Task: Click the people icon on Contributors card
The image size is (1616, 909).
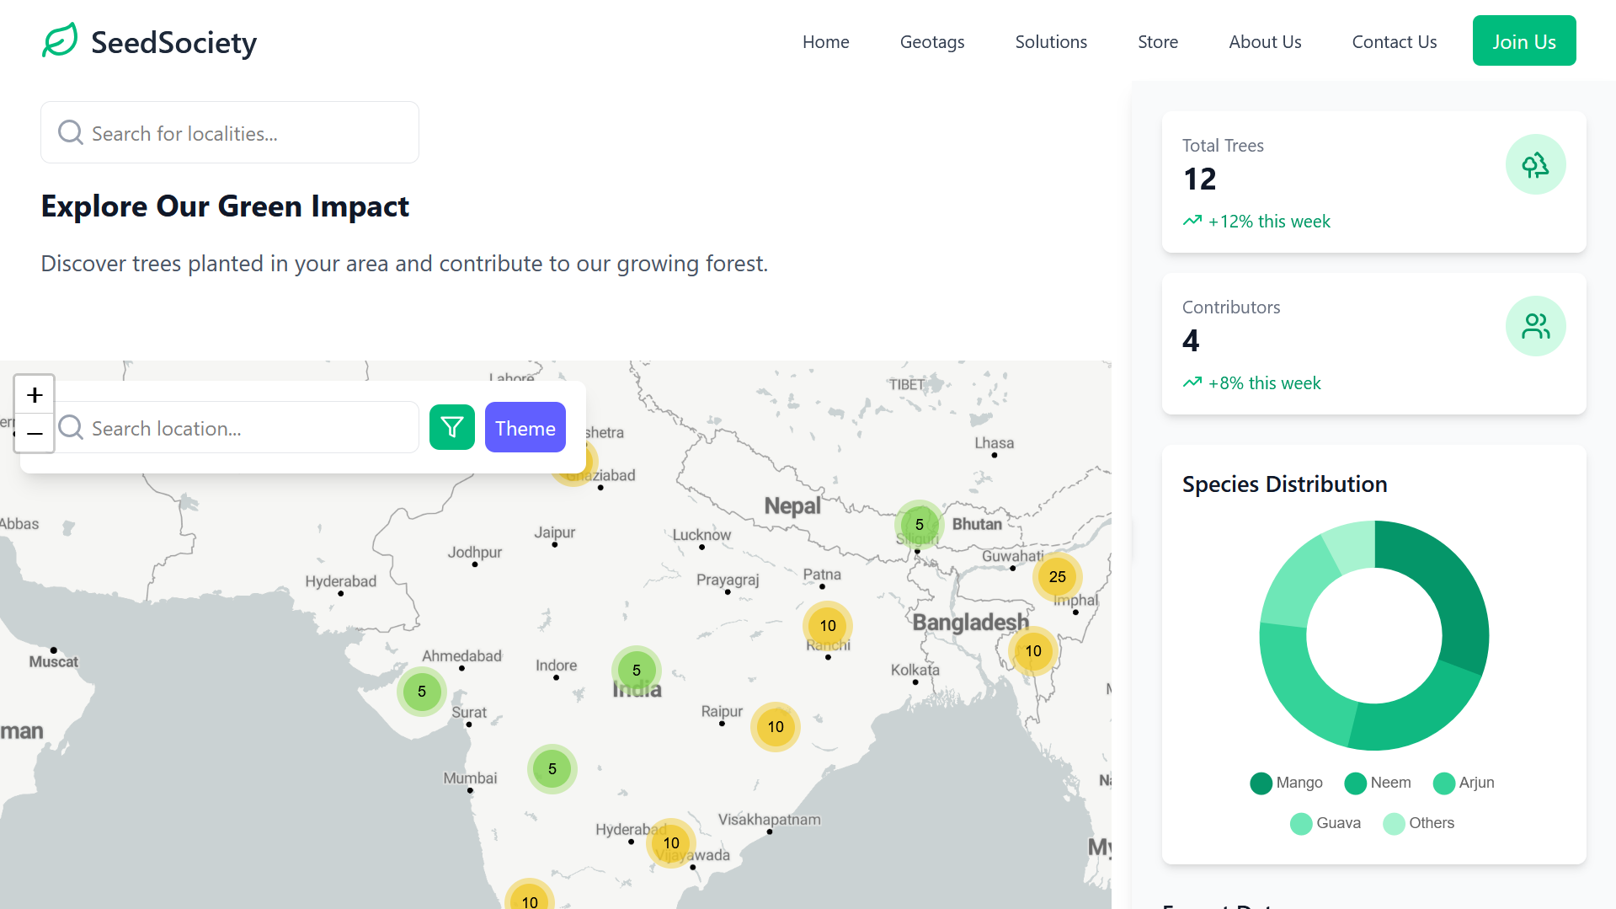Action: pyautogui.click(x=1535, y=325)
